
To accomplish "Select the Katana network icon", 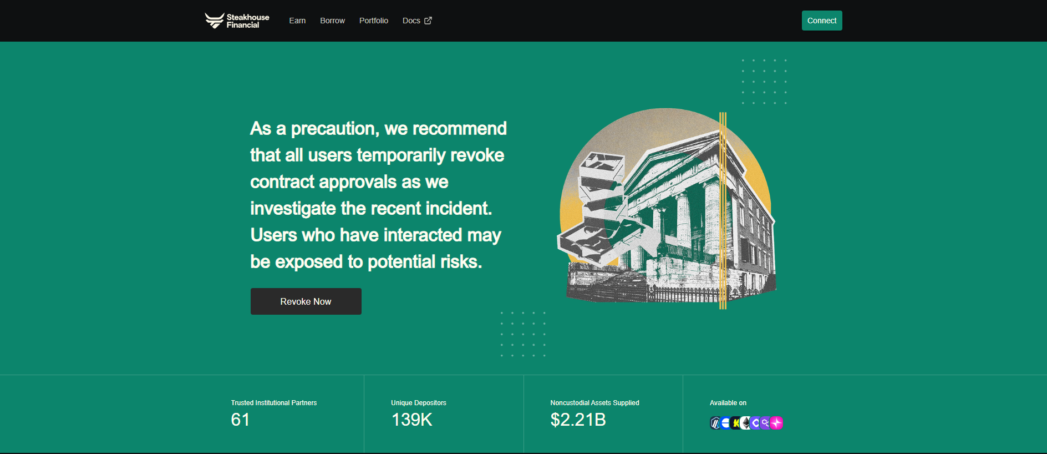I will [735, 423].
